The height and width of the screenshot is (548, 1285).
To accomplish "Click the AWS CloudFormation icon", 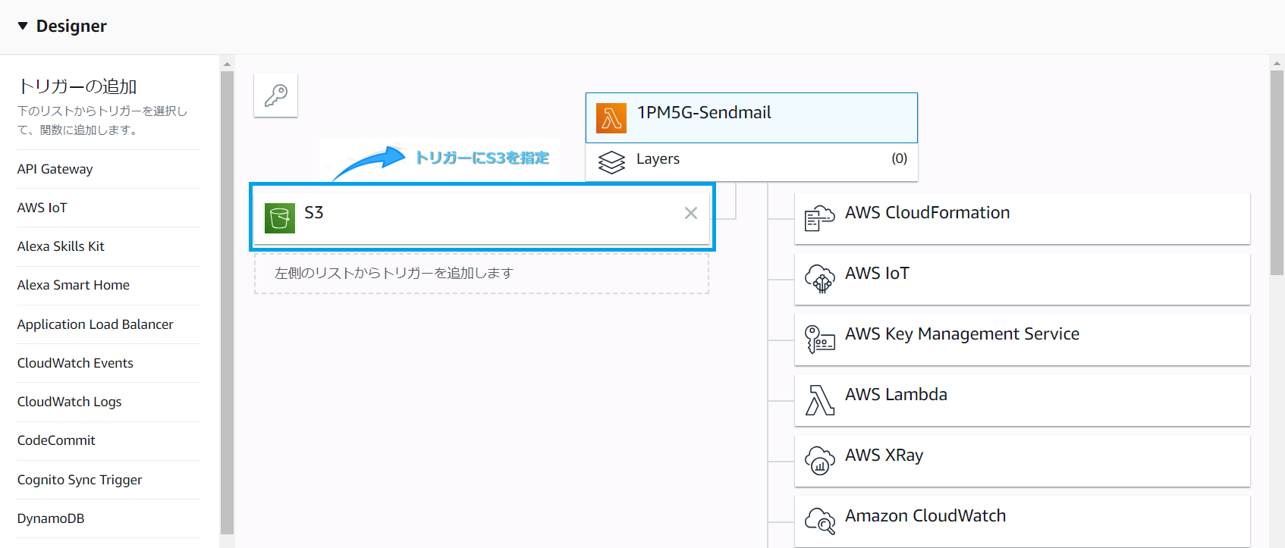I will (819, 218).
